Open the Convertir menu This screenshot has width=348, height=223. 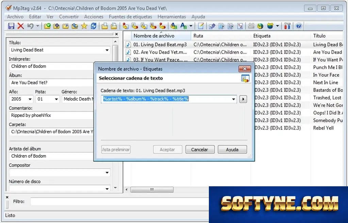tap(69, 17)
